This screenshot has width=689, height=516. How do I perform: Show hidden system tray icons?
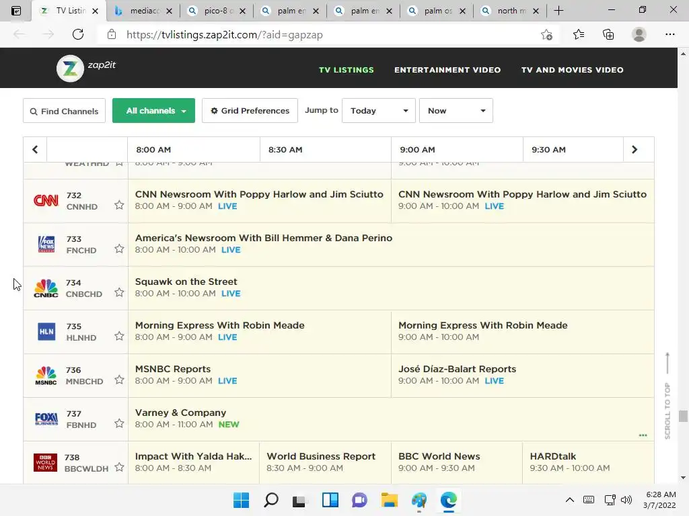[x=569, y=500]
